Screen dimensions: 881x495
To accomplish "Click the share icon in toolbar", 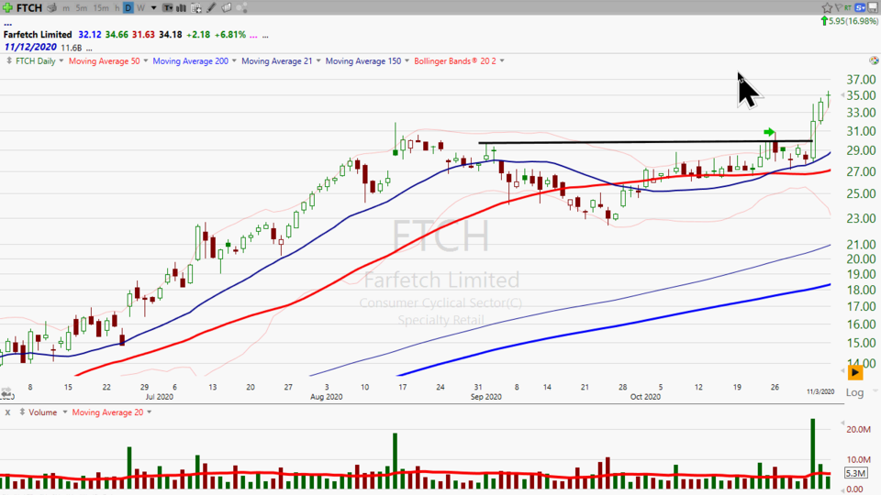I will tap(241, 8).
